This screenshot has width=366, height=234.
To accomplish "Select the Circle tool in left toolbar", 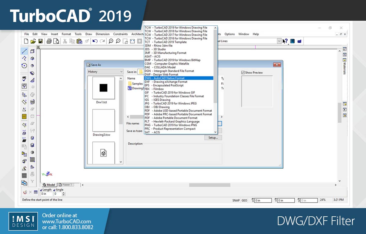I will (x=24, y=66).
